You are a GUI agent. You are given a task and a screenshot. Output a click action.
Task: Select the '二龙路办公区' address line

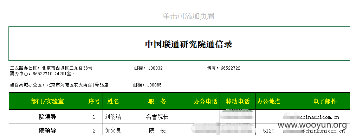51,68
